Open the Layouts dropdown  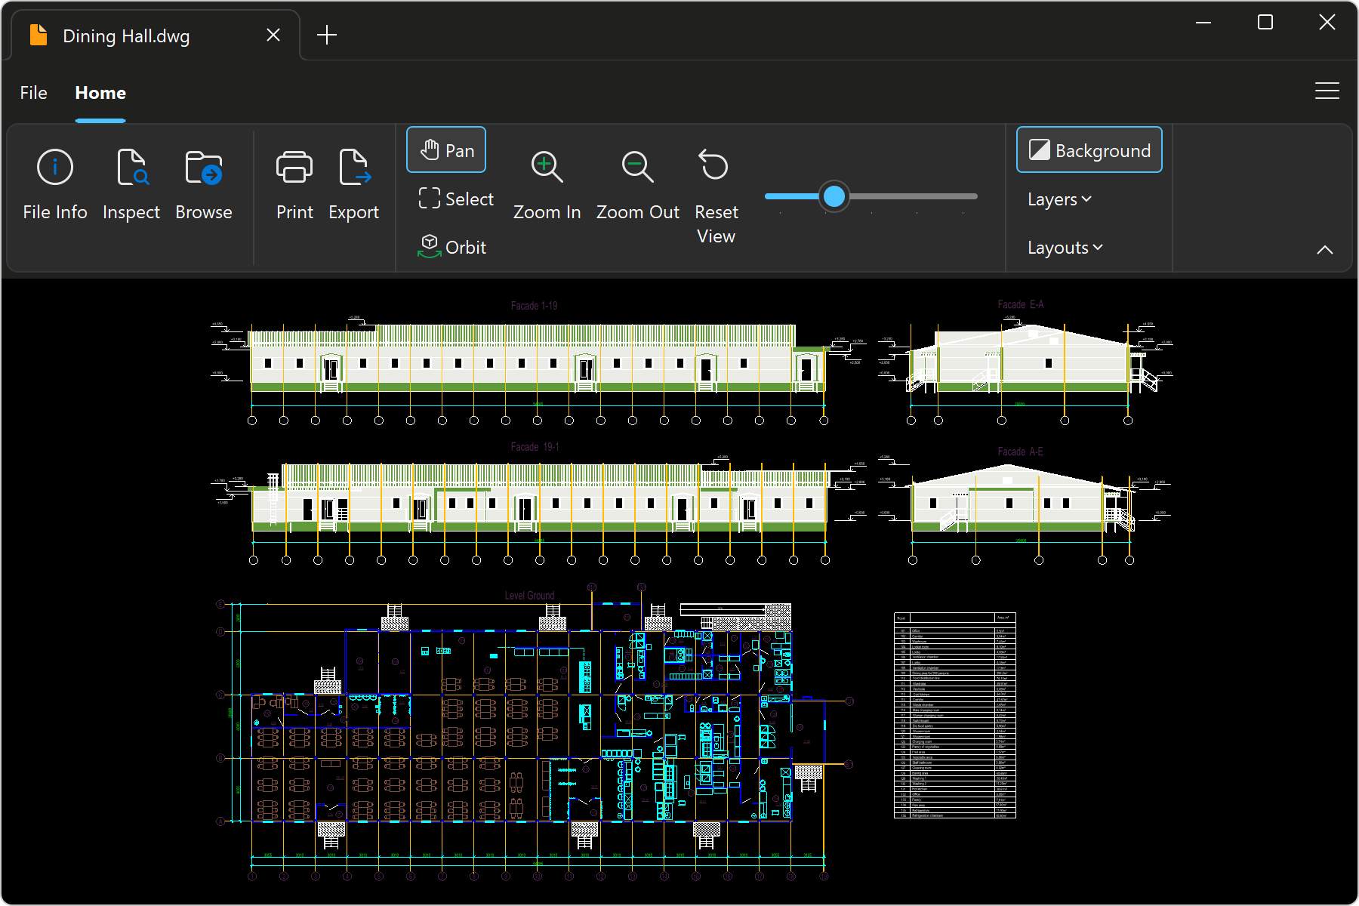[1065, 248]
